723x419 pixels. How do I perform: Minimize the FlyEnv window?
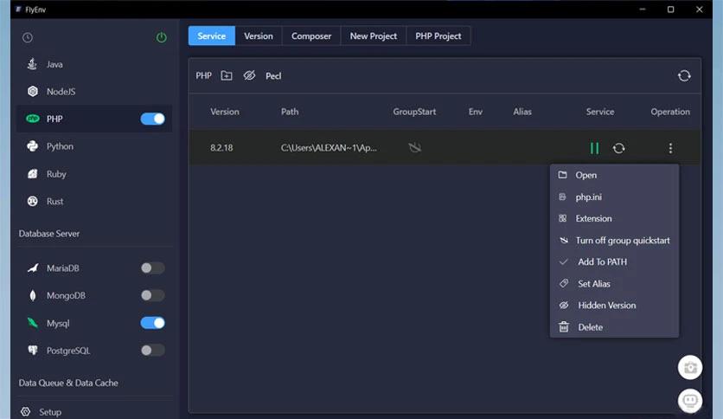coord(643,10)
